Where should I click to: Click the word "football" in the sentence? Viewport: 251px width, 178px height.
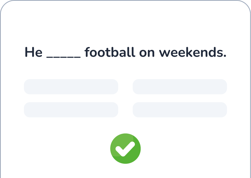[109, 52]
